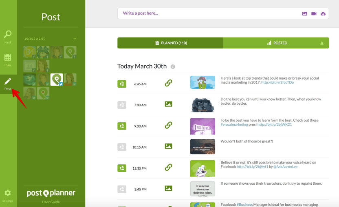The image size is (339, 207).
Task: Toggle recycle on the 6:45 AM post
Action: pos(122,84)
